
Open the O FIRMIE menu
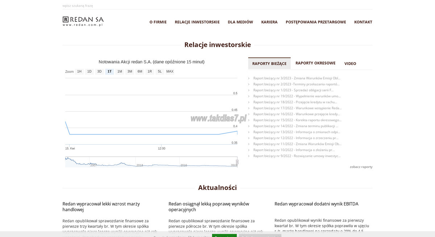(x=158, y=22)
